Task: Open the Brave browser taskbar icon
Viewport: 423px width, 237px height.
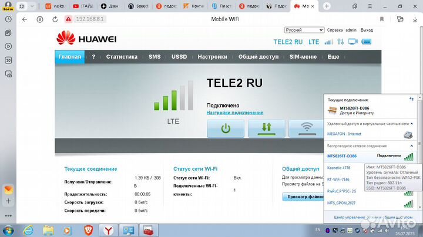Action: [x=89, y=231]
